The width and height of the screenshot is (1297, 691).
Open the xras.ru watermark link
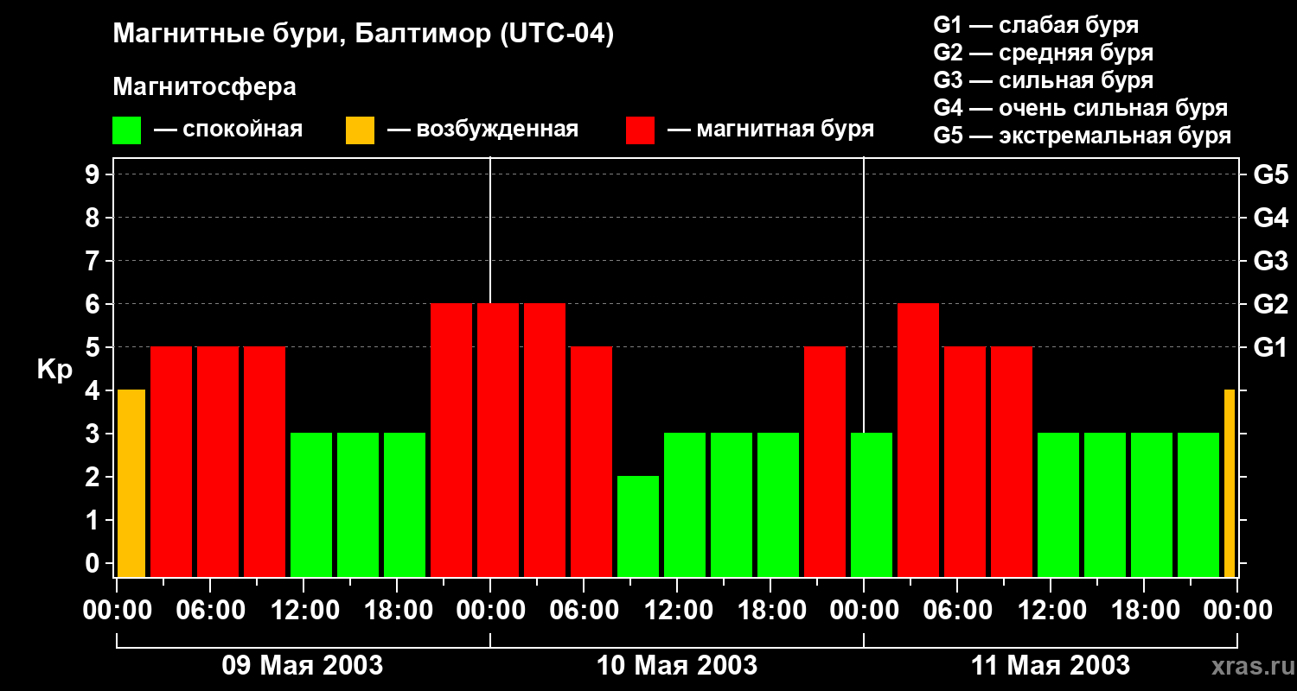[x=1251, y=666]
